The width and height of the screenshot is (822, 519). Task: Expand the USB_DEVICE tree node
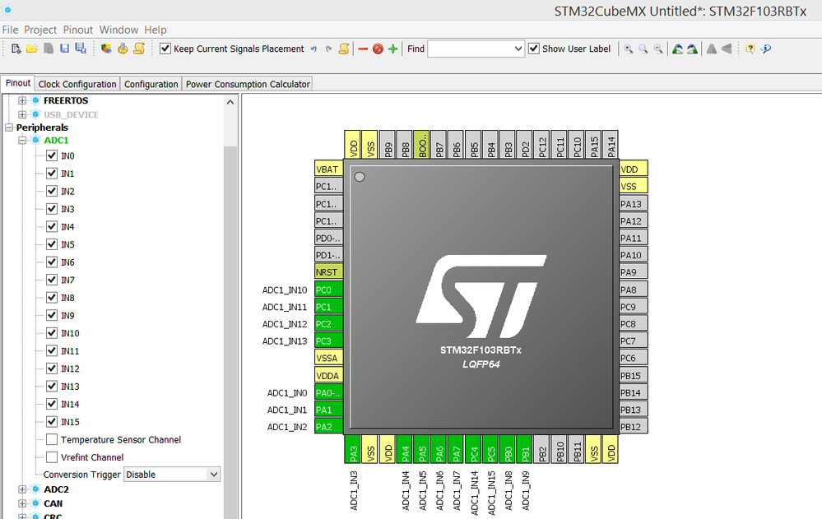pos(22,114)
